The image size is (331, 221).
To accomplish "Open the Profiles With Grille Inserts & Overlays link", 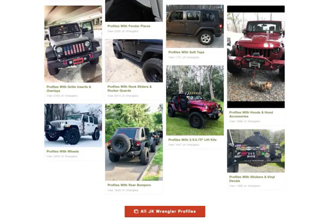I will 69,89.
